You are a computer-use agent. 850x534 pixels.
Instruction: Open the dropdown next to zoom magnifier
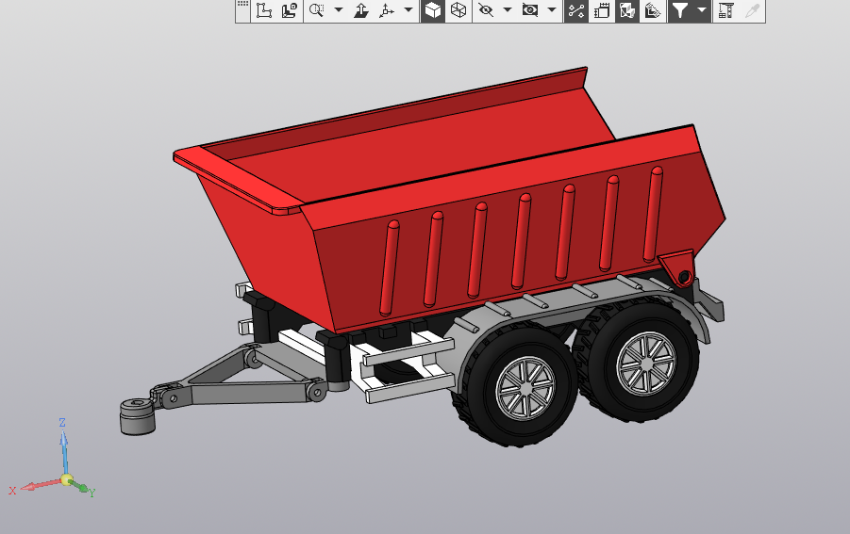339,9
